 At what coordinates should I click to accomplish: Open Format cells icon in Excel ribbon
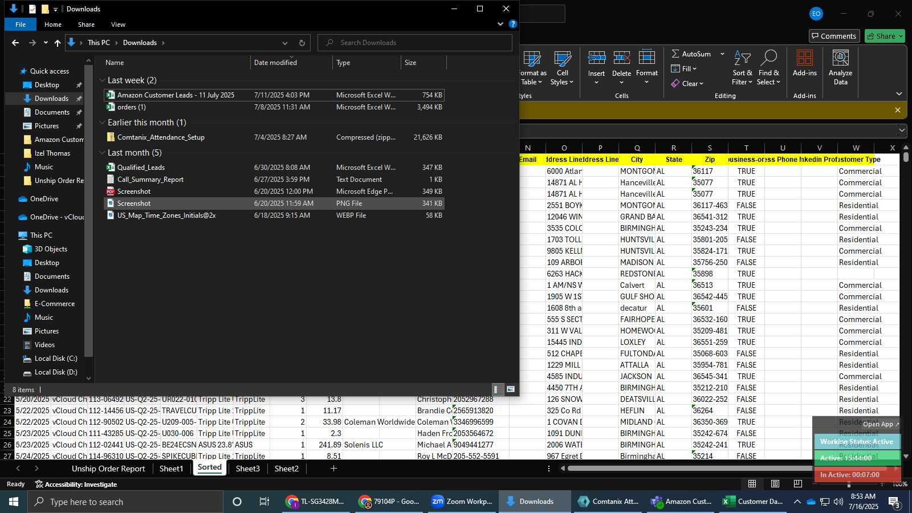[x=647, y=58]
